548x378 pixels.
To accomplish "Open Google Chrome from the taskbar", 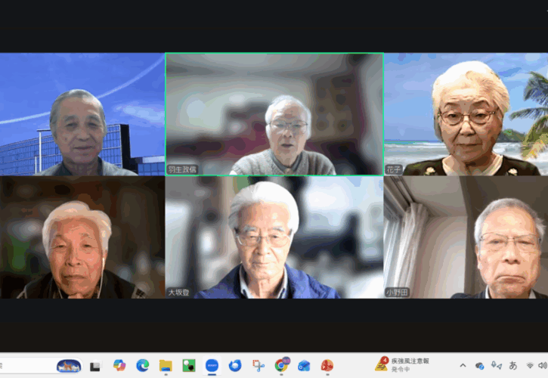I will [281, 365].
